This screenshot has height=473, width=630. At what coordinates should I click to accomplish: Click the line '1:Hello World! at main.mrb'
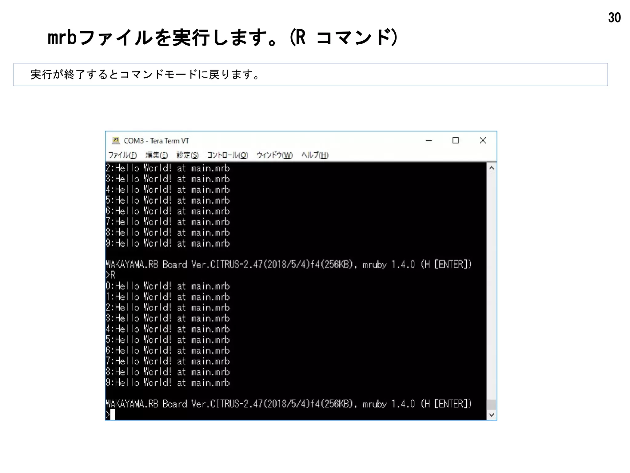(x=168, y=297)
